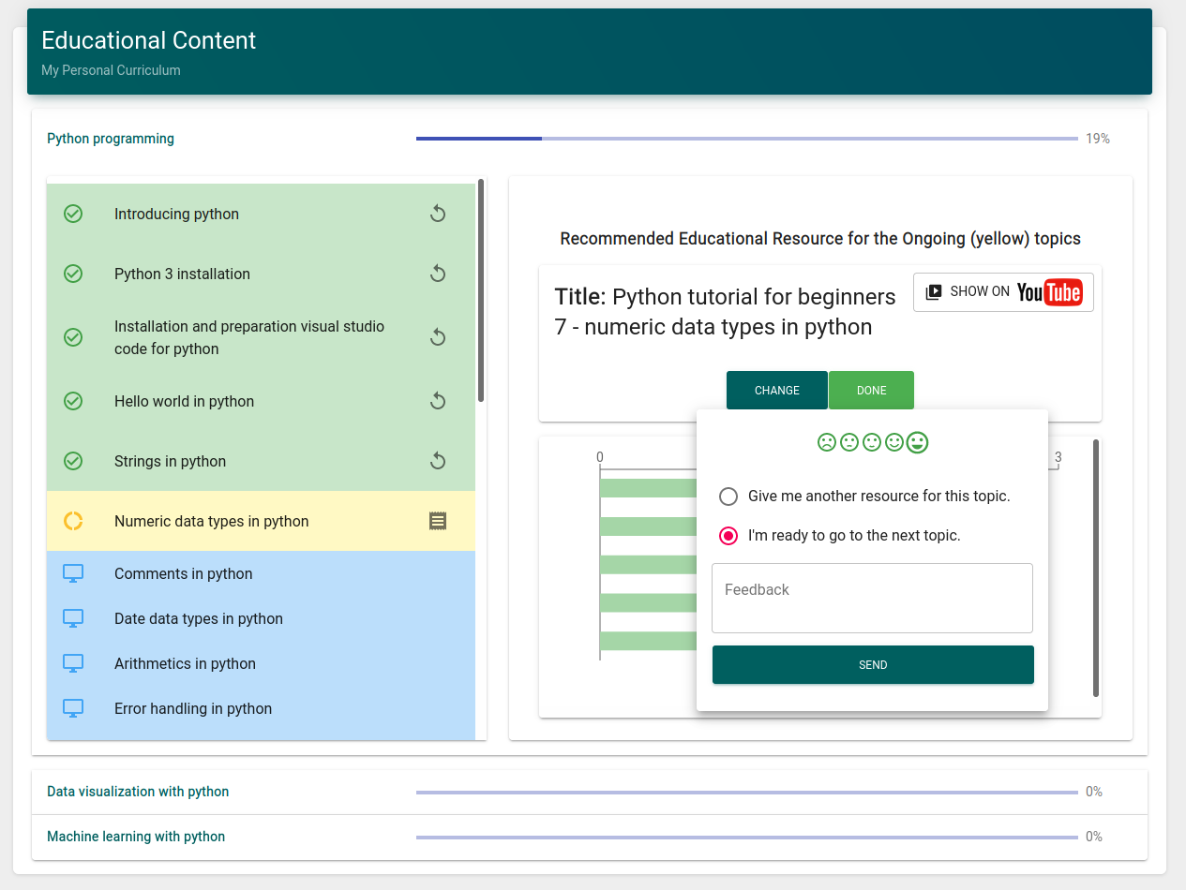Click the check icon beside Strings in python
Image resolution: width=1186 pixels, height=890 pixels.
pos(73,461)
